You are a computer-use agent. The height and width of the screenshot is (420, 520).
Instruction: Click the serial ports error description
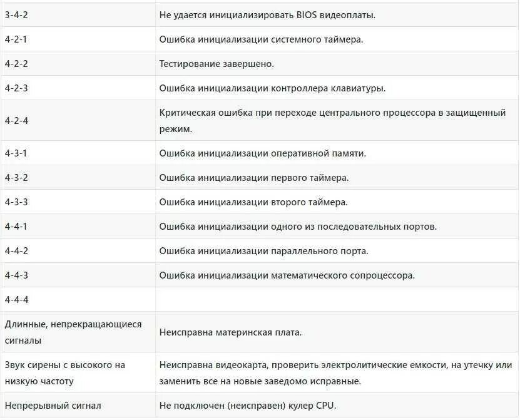coord(298,227)
